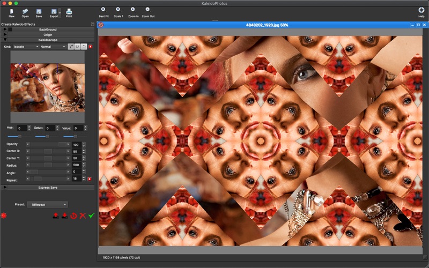Click the macOS green fullscreen window button
This screenshot has width=429, height=268.
click(16, 3)
